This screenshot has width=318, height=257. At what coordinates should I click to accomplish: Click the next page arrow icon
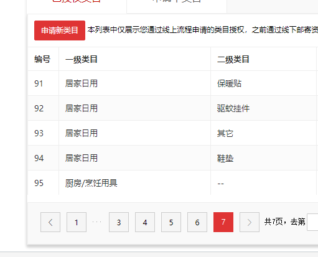(x=250, y=222)
